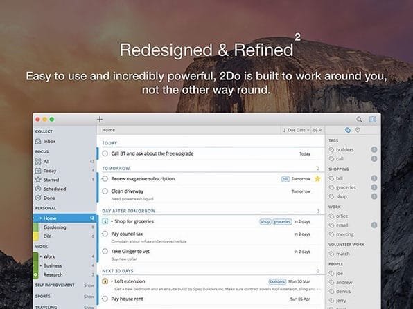This screenshot has width=413, height=309.
Task: Check off Clean driveway task
Action: coord(105,191)
